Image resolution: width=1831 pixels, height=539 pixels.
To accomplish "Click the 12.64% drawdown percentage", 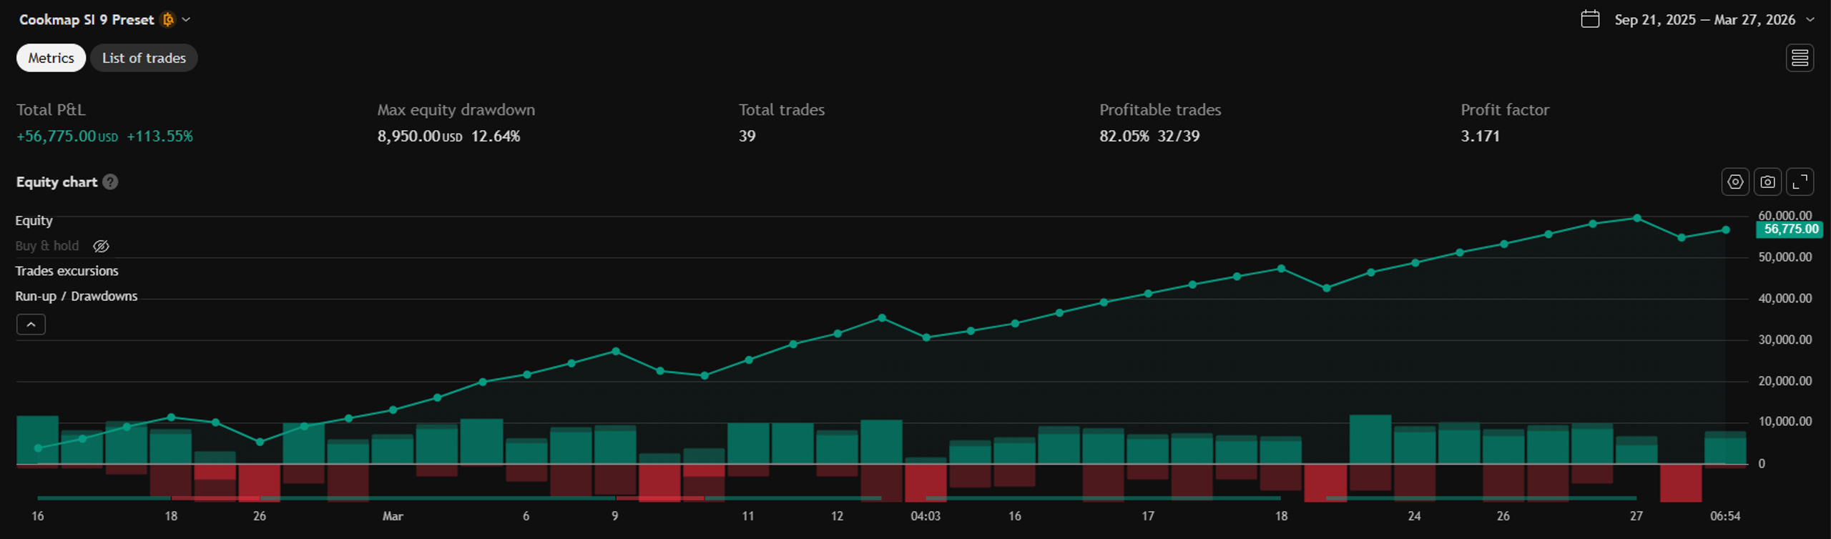I will coord(495,136).
